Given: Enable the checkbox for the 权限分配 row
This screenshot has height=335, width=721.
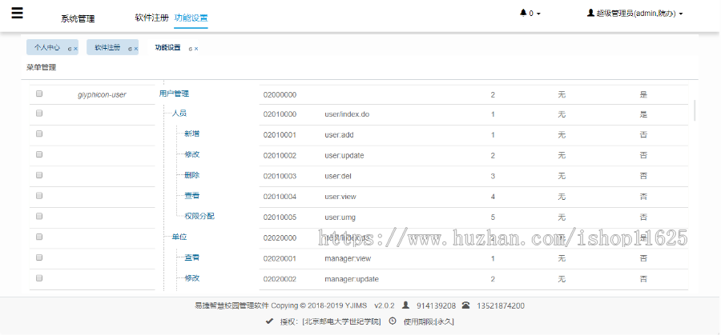Looking at the screenshot, I should pos(39,216).
